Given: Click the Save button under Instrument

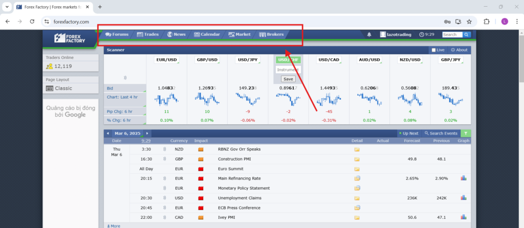Looking at the screenshot, I should coord(288,79).
